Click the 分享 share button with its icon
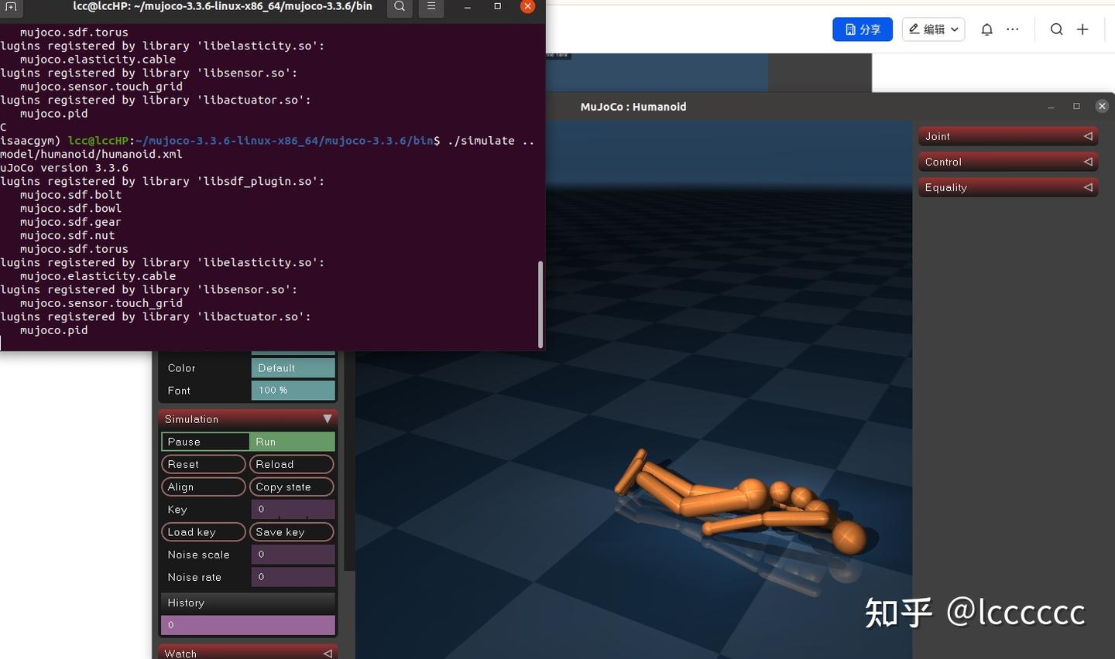Screen dimensions: 1115x659 coord(862,29)
